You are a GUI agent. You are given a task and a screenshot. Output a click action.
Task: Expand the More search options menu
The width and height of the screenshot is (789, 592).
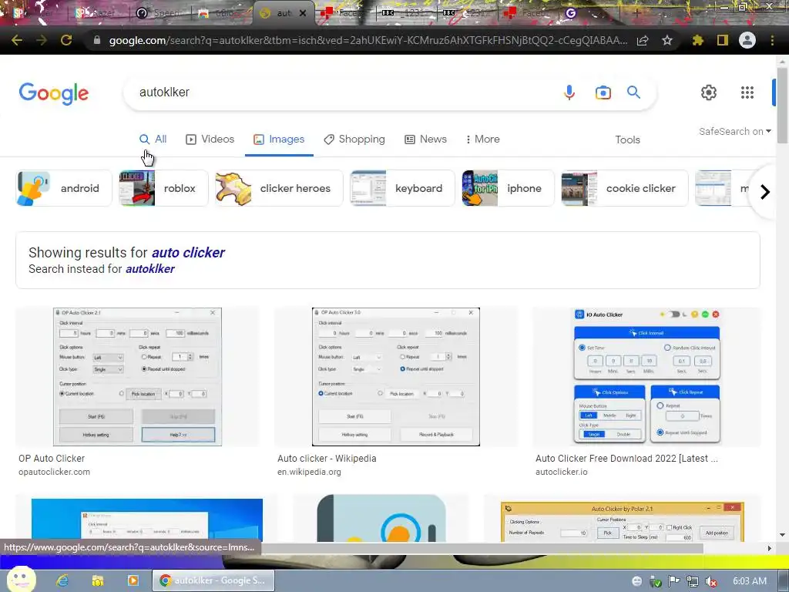point(482,139)
